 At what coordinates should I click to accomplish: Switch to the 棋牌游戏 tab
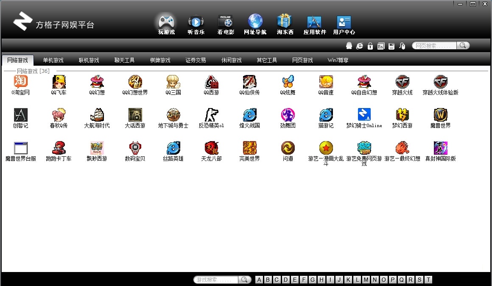[160, 61]
